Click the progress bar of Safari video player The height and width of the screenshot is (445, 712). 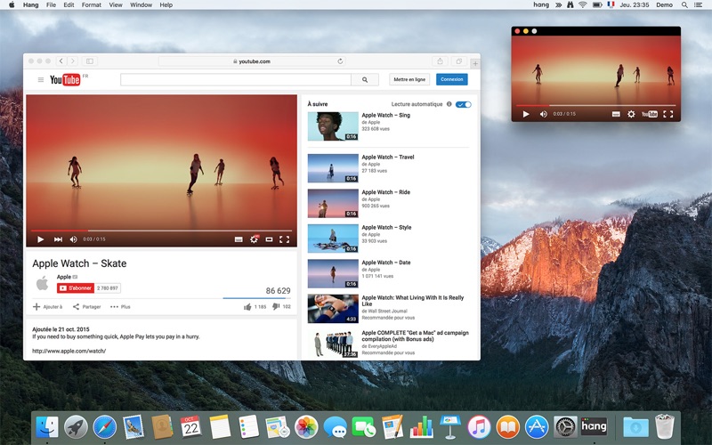point(161,231)
